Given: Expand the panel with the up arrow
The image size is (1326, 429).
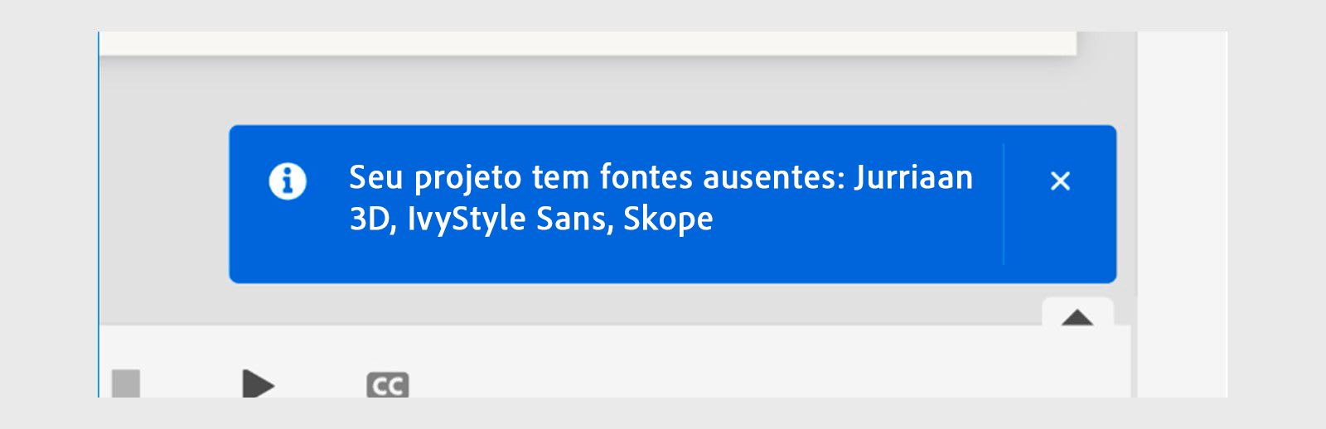Looking at the screenshot, I should (1077, 316).
